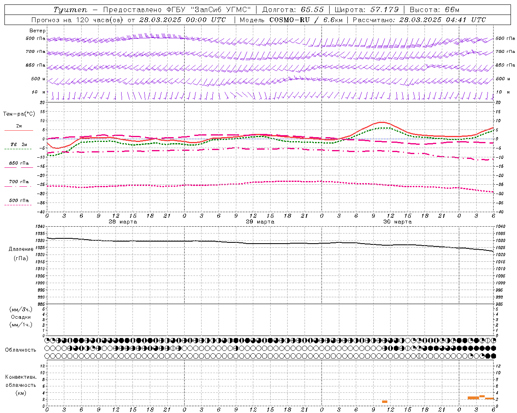This screenshot has width=517, height=413.
Task: Click the 20 value on right temperature axis
Action: [498, 102]
